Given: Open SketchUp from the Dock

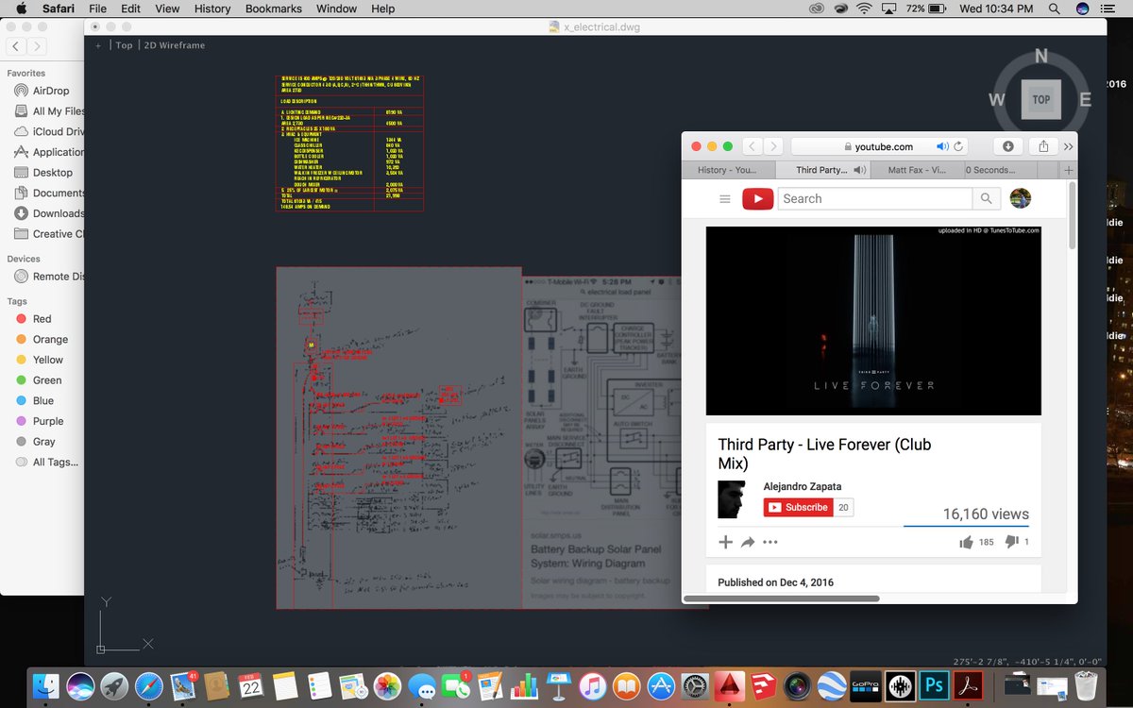Looking at the screenshot, I should tap(763, 686).
